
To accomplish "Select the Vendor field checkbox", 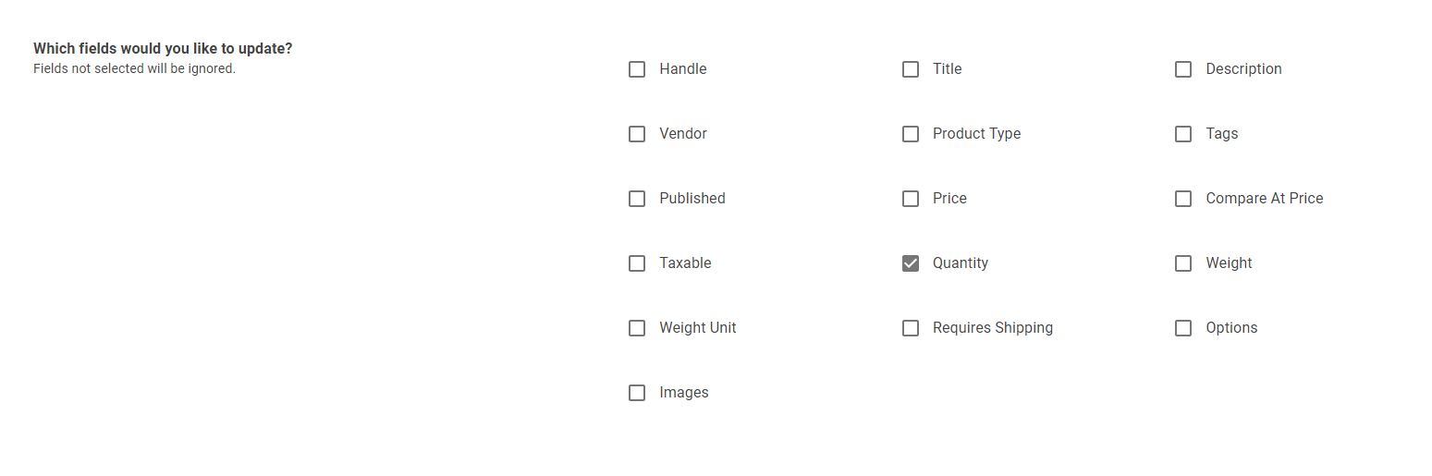I will point(637,134).
